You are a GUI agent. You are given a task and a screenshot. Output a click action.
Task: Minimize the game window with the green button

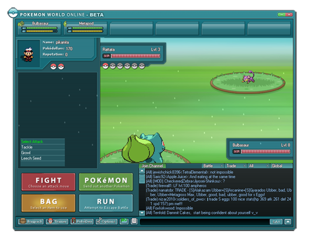point(281,15)
